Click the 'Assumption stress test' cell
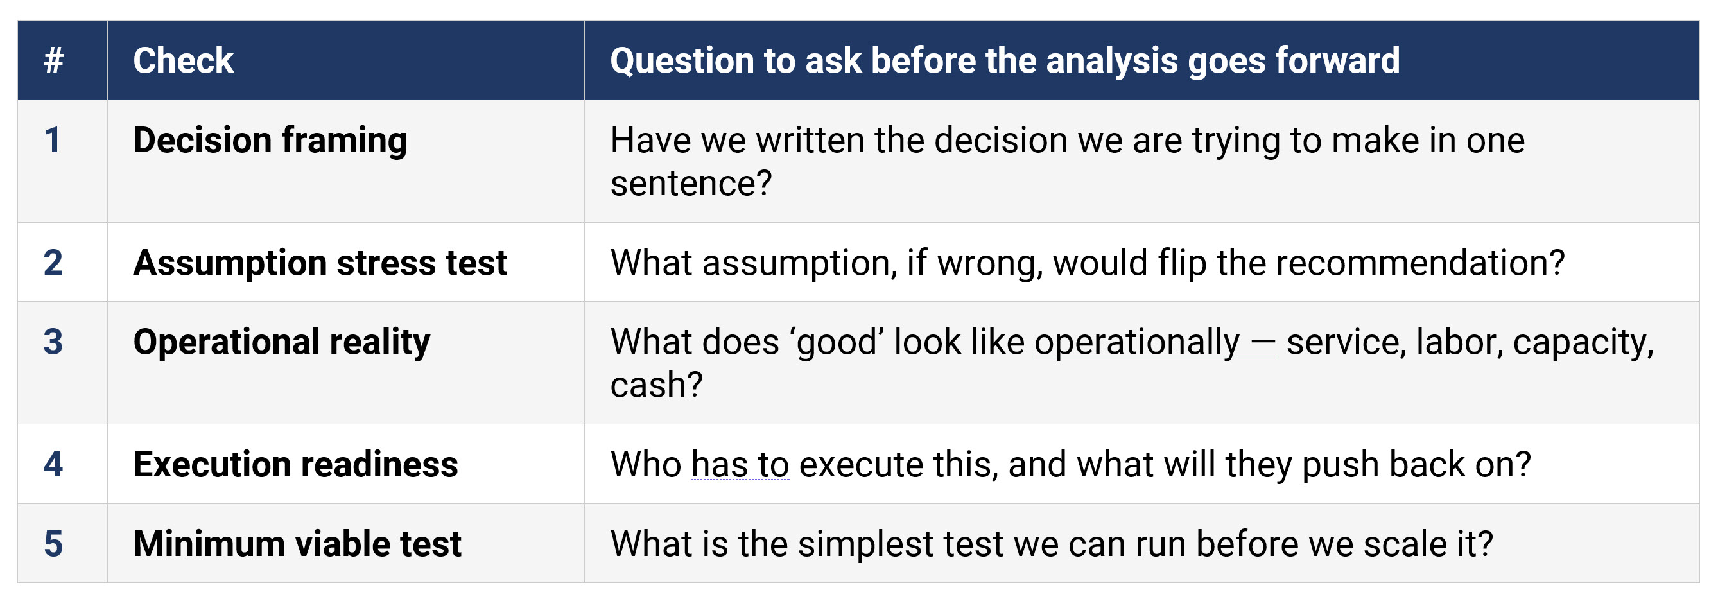The width and height of the screenshot is (1718, 599). tap(320, 263)
